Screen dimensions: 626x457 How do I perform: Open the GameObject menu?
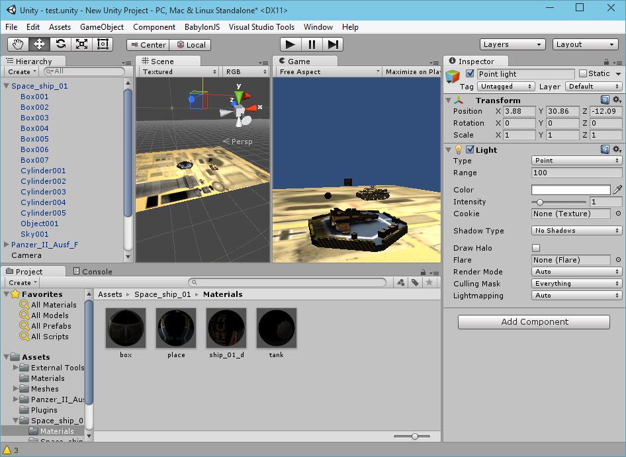coord(102,26)
